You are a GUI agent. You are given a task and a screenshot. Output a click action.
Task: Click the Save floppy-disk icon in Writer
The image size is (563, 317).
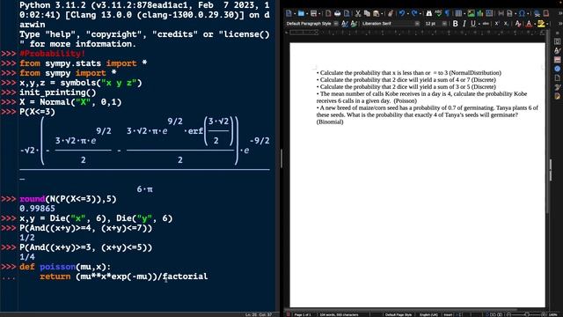coord(313,14)
